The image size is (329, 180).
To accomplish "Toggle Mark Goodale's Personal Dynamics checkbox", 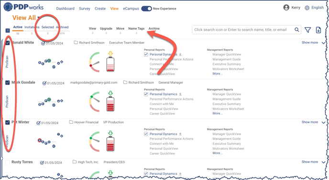I will 146,94.
